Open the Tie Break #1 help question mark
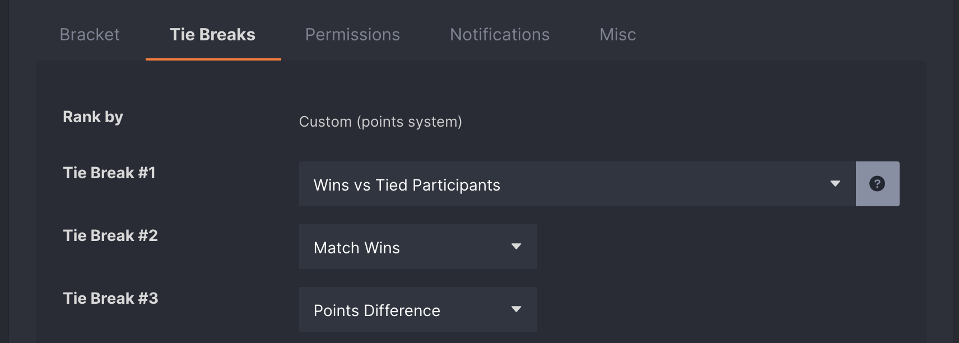Viewport: 959px width, 343px height. point(877,184)
